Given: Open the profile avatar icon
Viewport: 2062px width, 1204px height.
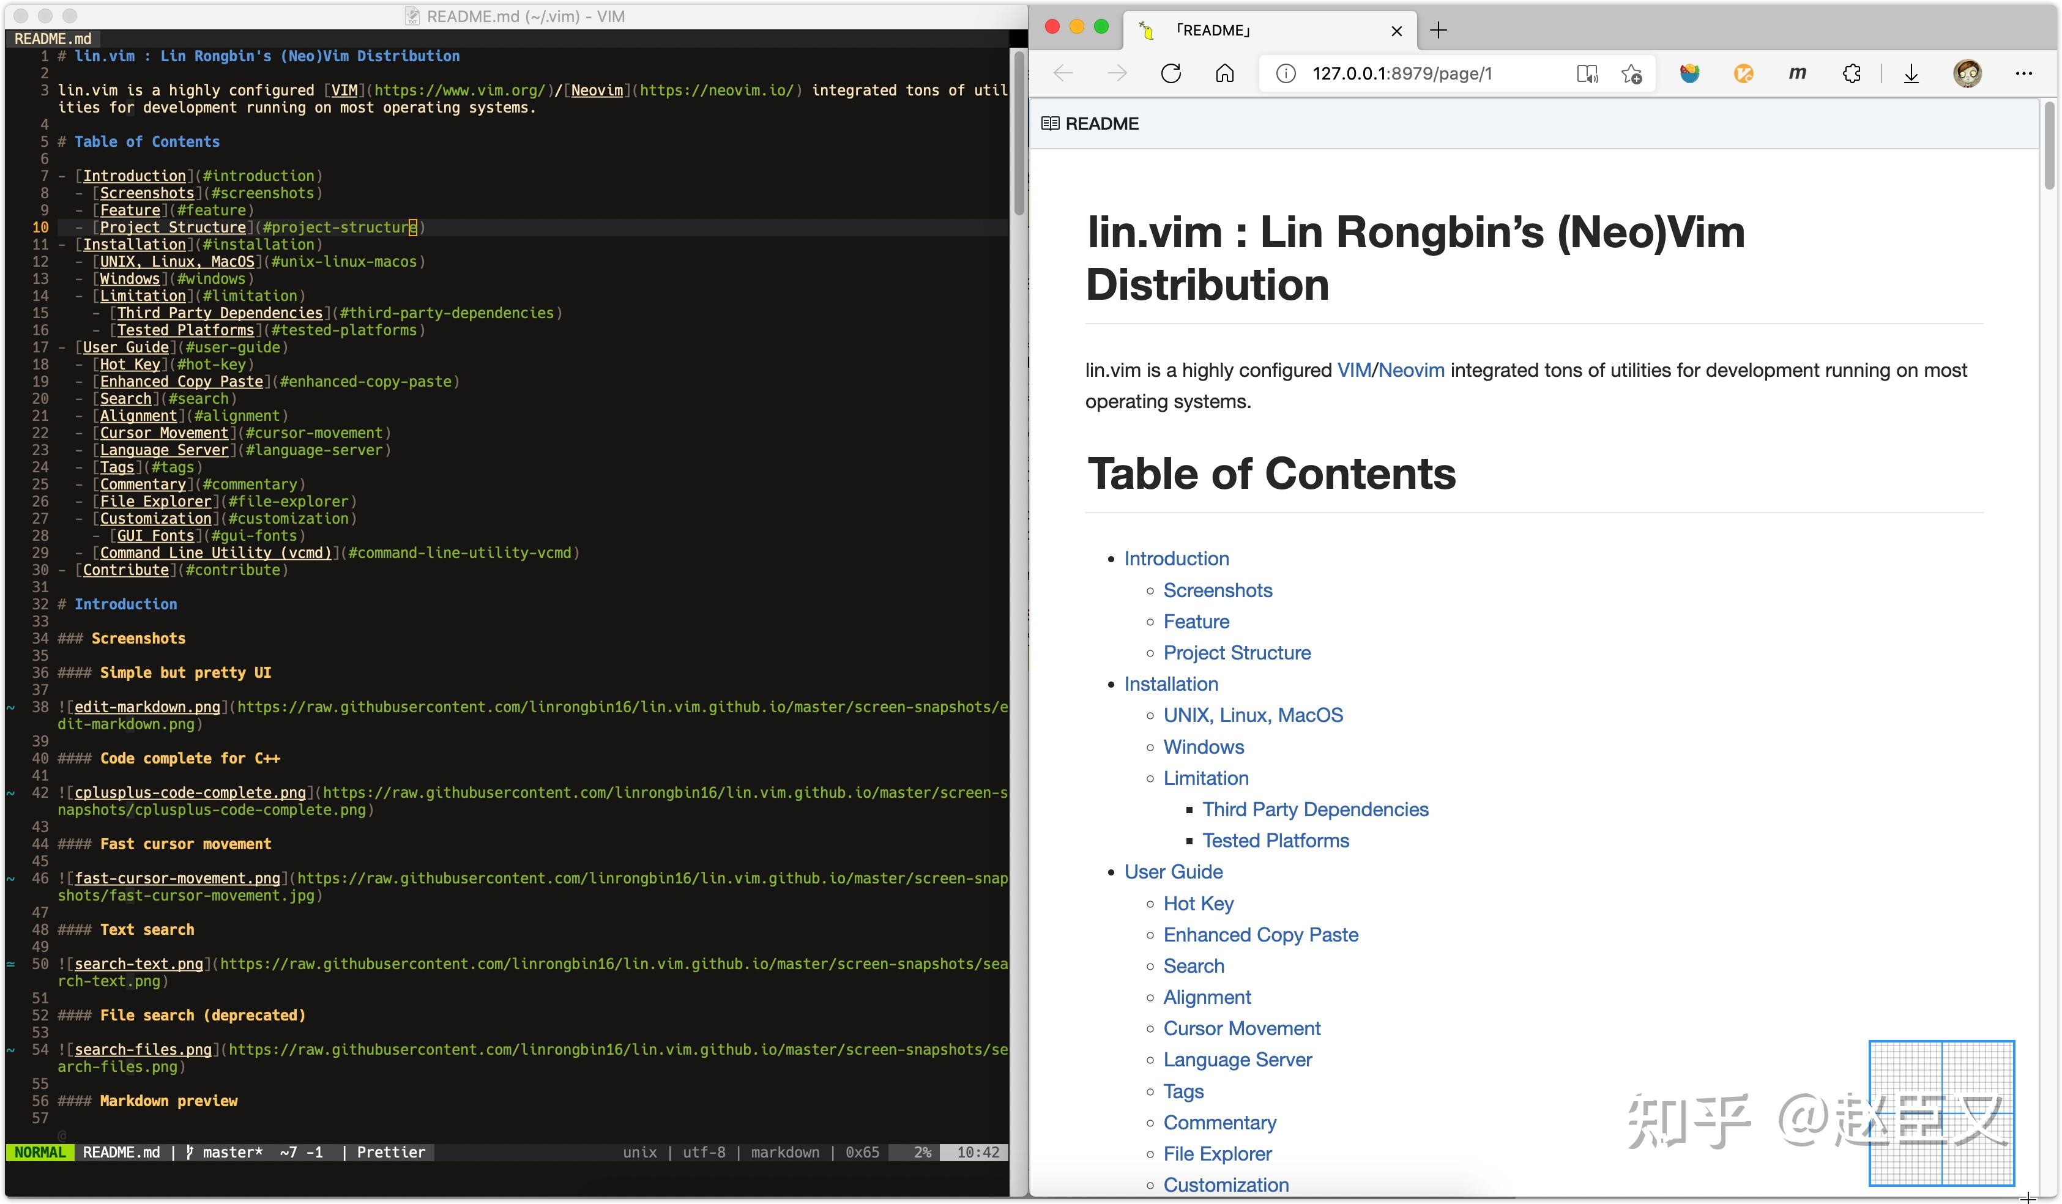Looking at the screenshot, I should pyautogui.click(x=1967, y=73).
